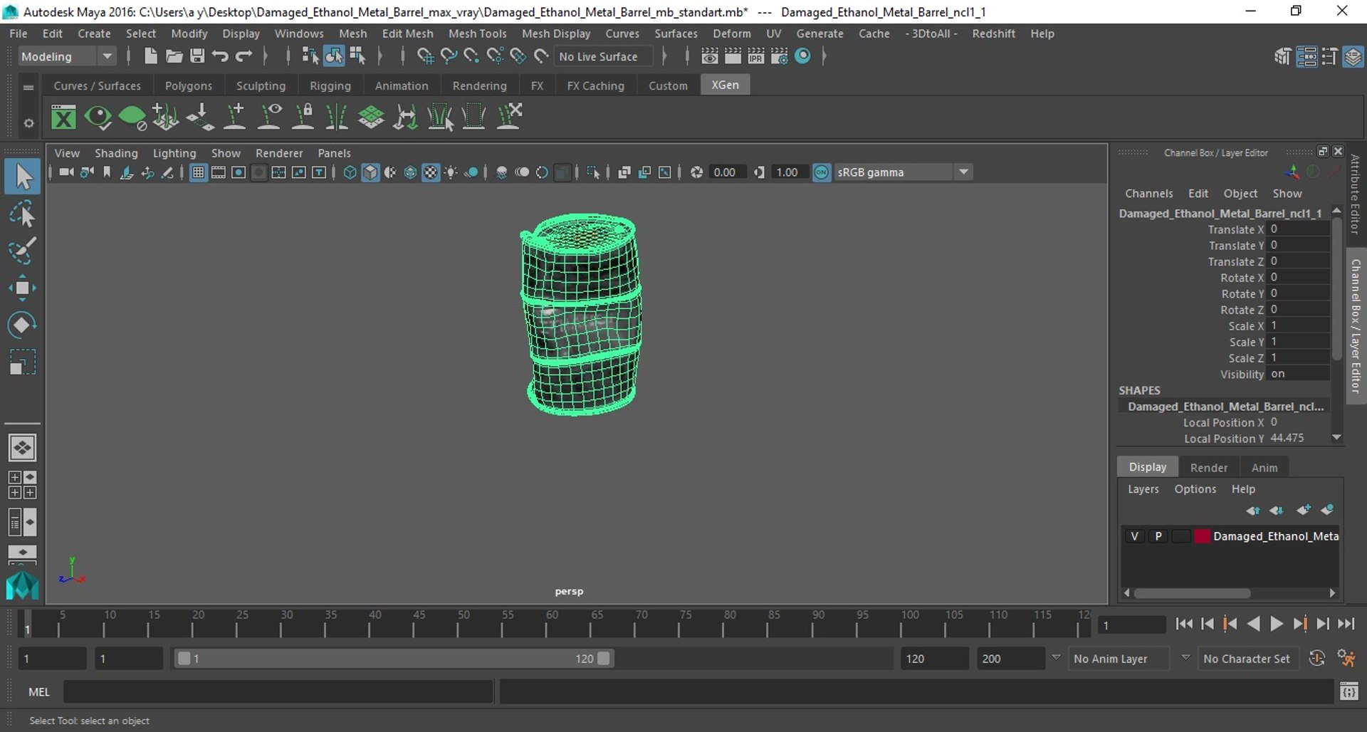This screenshot has height=732, width=1367.
Task: Toggle the viewport grid icon
Action: click(199, 172)
